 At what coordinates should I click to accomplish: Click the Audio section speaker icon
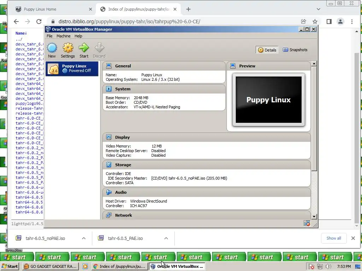(109, 192)
